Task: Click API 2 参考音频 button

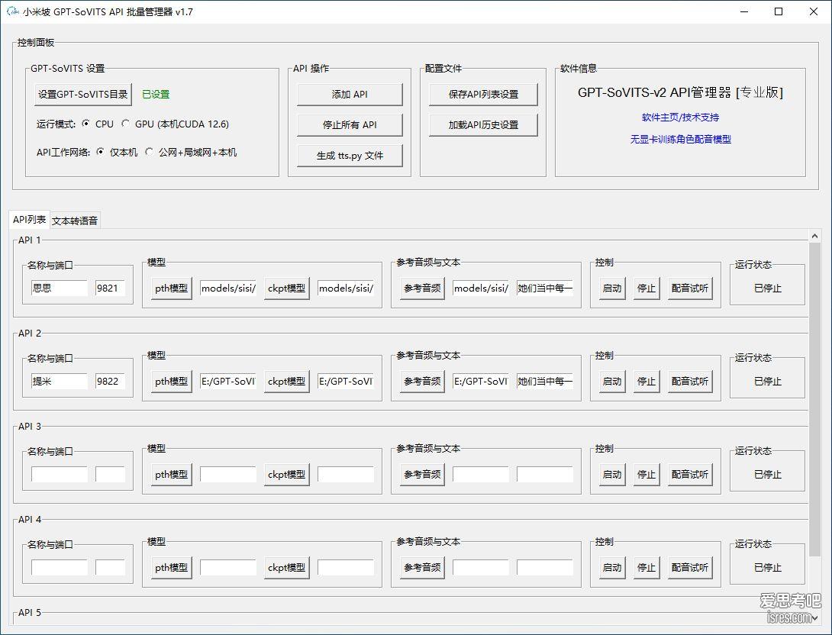Action: click(422, 381)
